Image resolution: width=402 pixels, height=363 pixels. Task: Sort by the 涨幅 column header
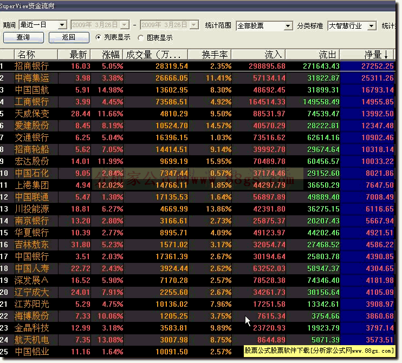click(107, 55)
